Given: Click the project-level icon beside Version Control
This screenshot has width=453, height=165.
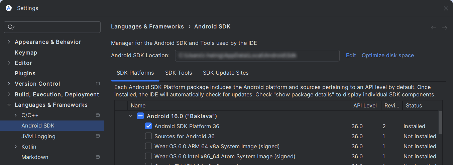Looking at the screenshot, I should 98,84.
